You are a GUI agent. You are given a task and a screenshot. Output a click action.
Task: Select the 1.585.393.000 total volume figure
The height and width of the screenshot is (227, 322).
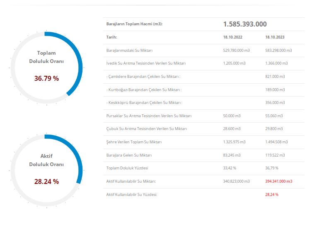pos(245,24)
